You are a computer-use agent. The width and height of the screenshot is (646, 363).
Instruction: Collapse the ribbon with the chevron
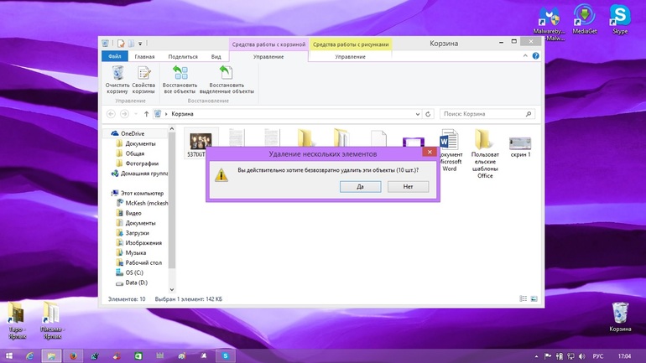point(525,56)
